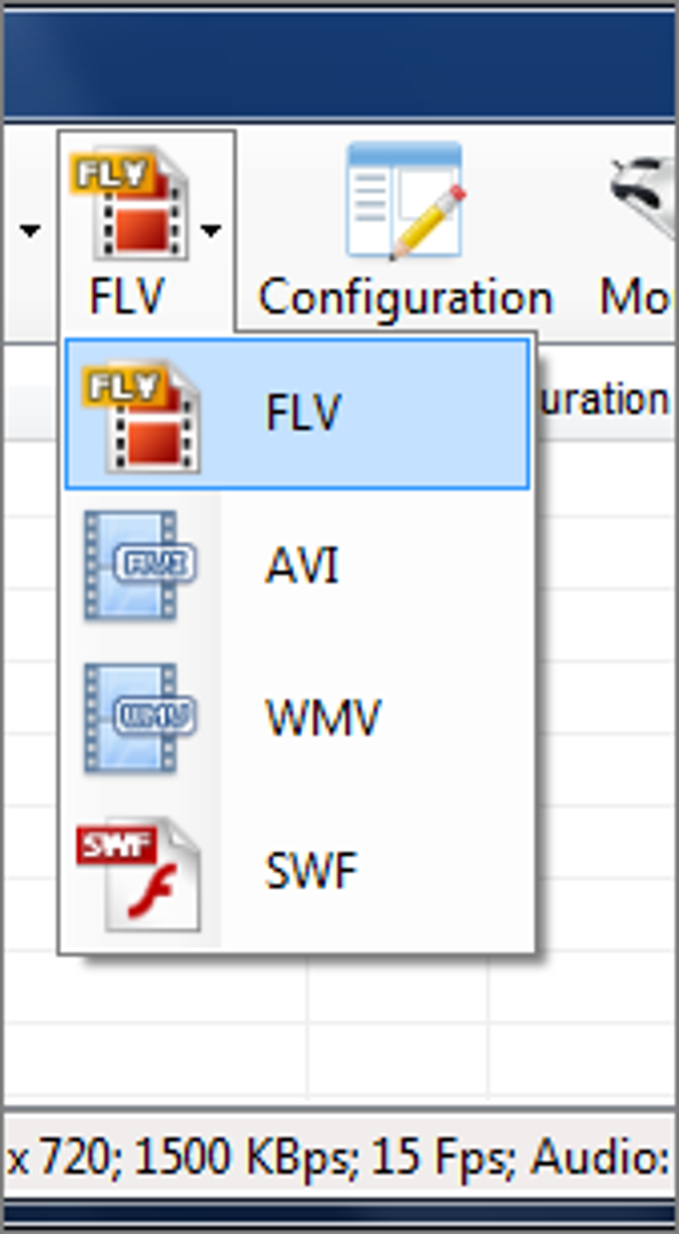Click the SWF Flash icon in the menu
Viewport: 679px width, 1234px height.
[139, 871]
